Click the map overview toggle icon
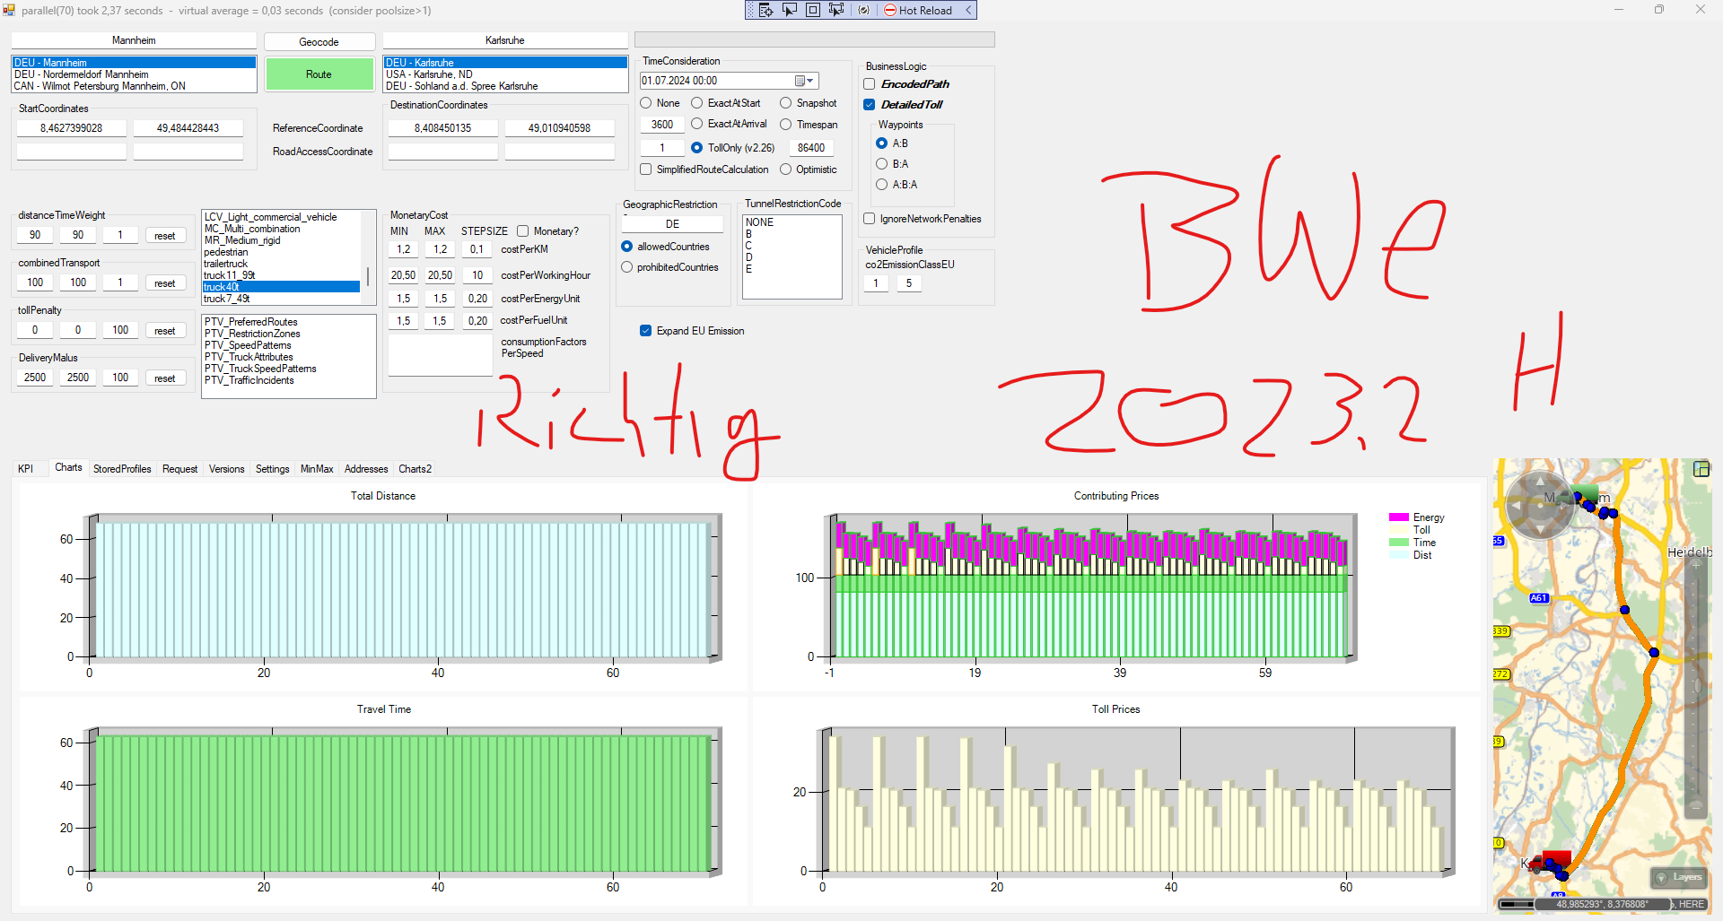 tap(1701, 469)
